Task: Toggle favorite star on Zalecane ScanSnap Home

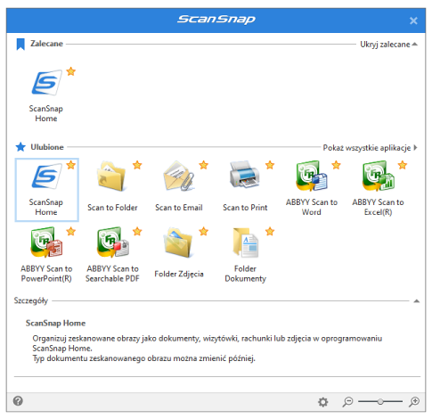Action: [71, 71]
